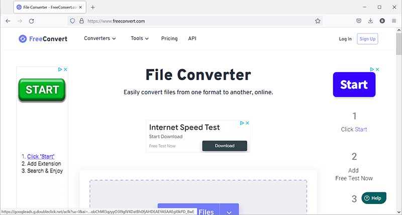Click the 'Free Test Now' text in center ad

(x=162, y=146)
